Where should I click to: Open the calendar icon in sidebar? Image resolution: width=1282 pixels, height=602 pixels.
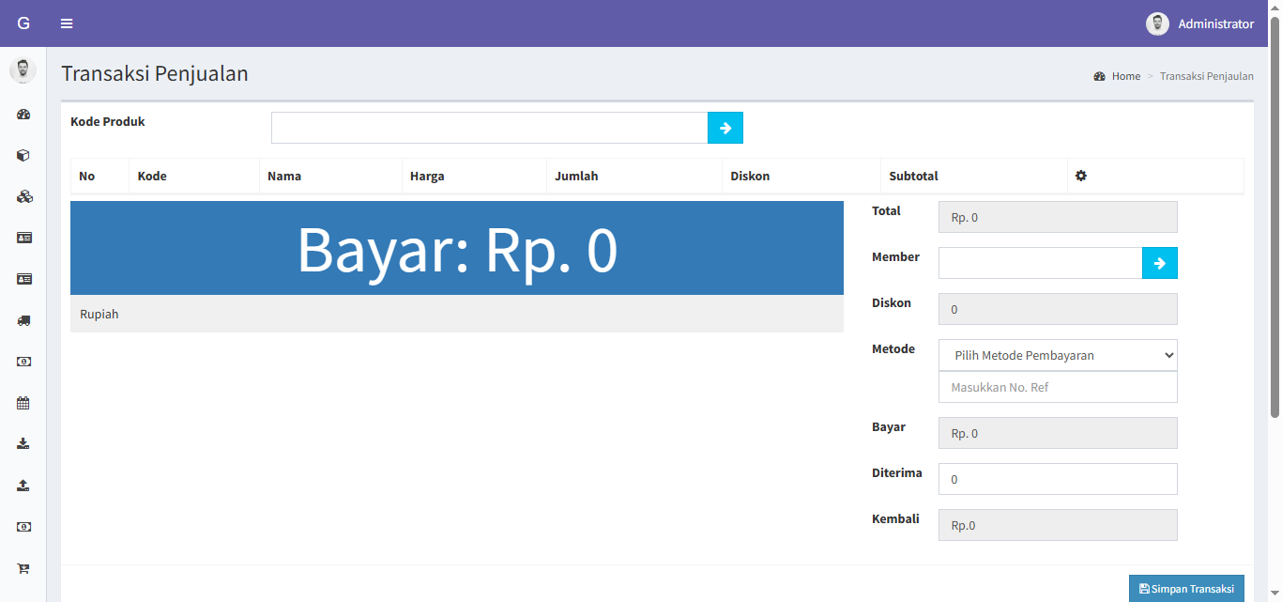pos(23,403)
